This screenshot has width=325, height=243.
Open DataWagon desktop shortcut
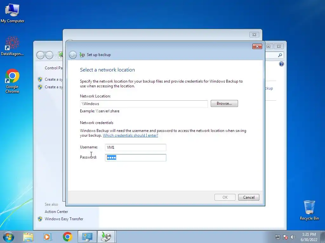12,46
